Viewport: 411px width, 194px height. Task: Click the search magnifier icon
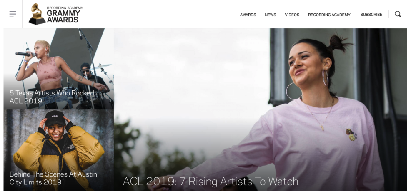[x=398, y=14]
